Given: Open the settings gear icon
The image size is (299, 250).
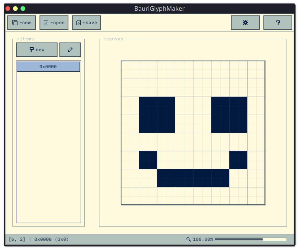Looking at the screenshot, I should pos(245,22).
